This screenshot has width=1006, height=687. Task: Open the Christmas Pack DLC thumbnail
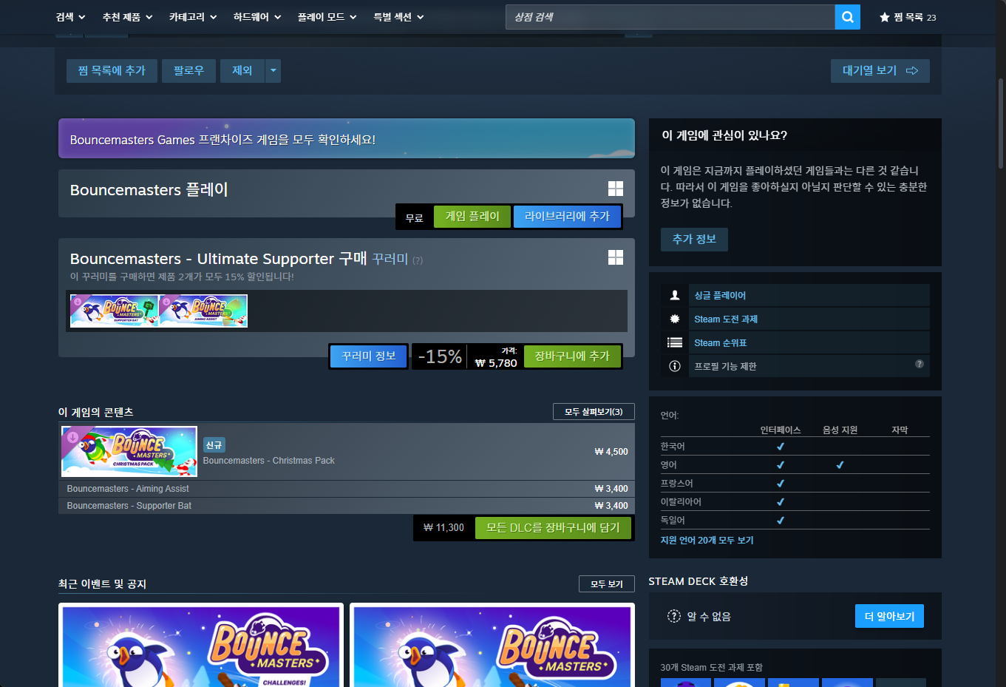pos(129,451)
